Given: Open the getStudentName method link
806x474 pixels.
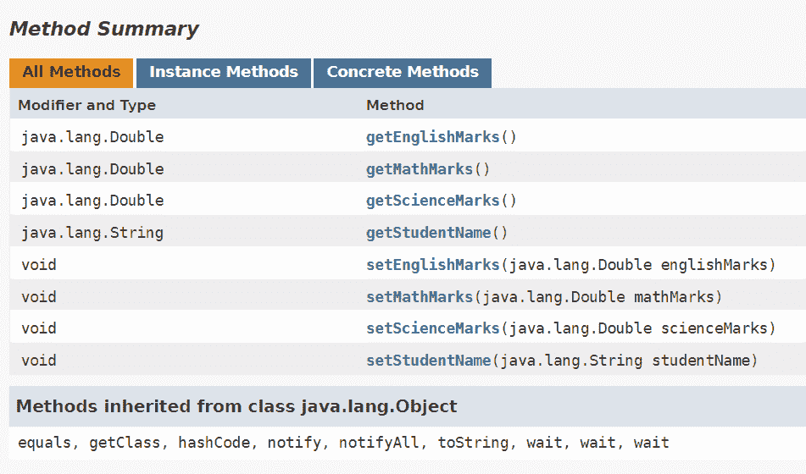Looking at the screenshot, I should (x=428, y=233).
